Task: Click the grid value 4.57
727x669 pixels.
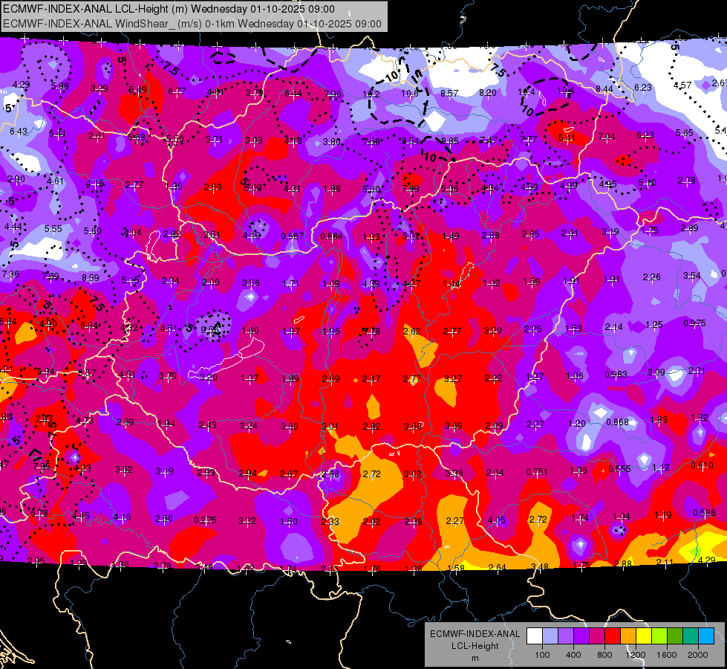Action: 682,85
